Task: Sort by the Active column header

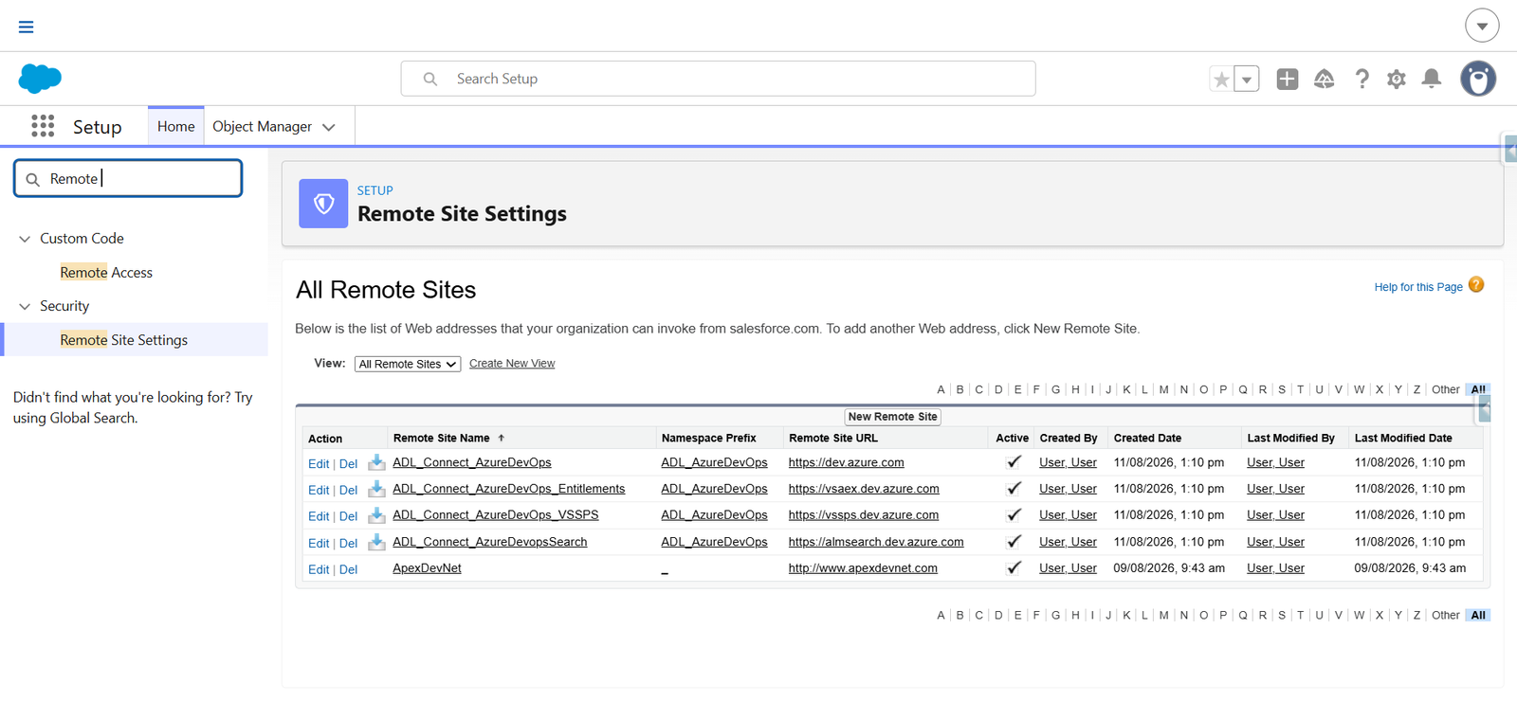Action: pyautogui.click(x=1012, y=439)
